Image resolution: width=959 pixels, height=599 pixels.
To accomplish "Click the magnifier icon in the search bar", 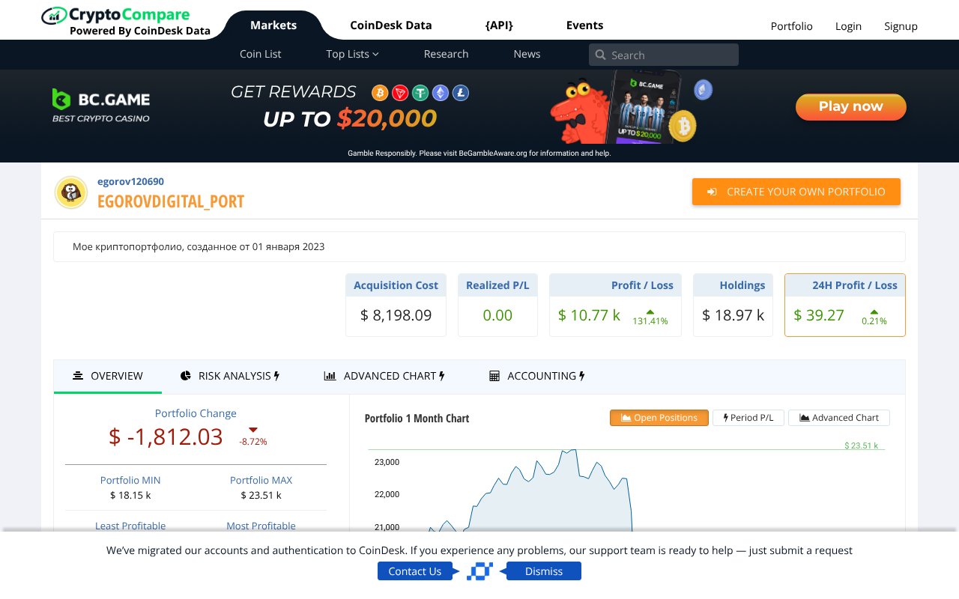I will pyautogui.click(x=600, y=55).
